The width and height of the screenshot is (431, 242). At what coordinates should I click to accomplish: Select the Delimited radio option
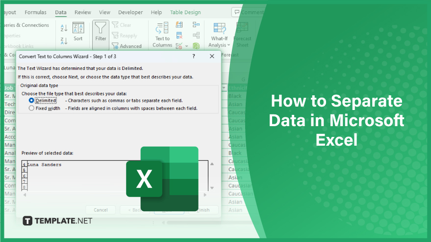31,101
